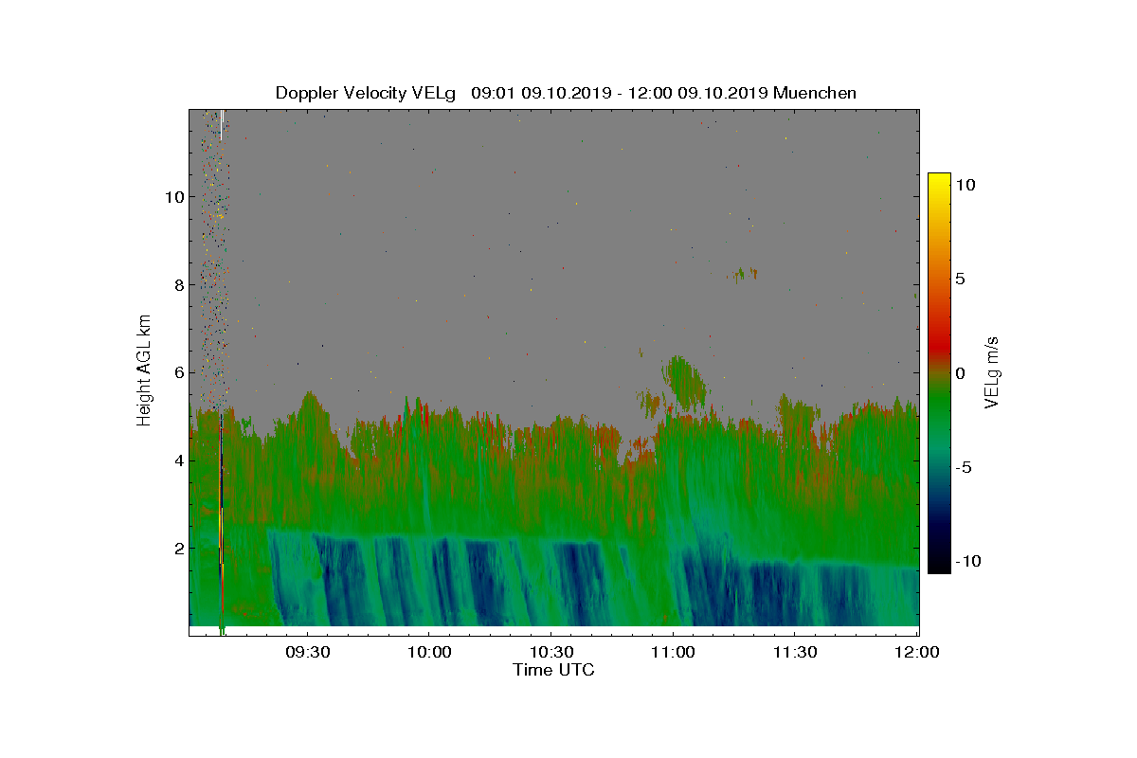The image size is (1137, 758).
Task: Click the '10:30' time tick label
Action: coord(550,652)
